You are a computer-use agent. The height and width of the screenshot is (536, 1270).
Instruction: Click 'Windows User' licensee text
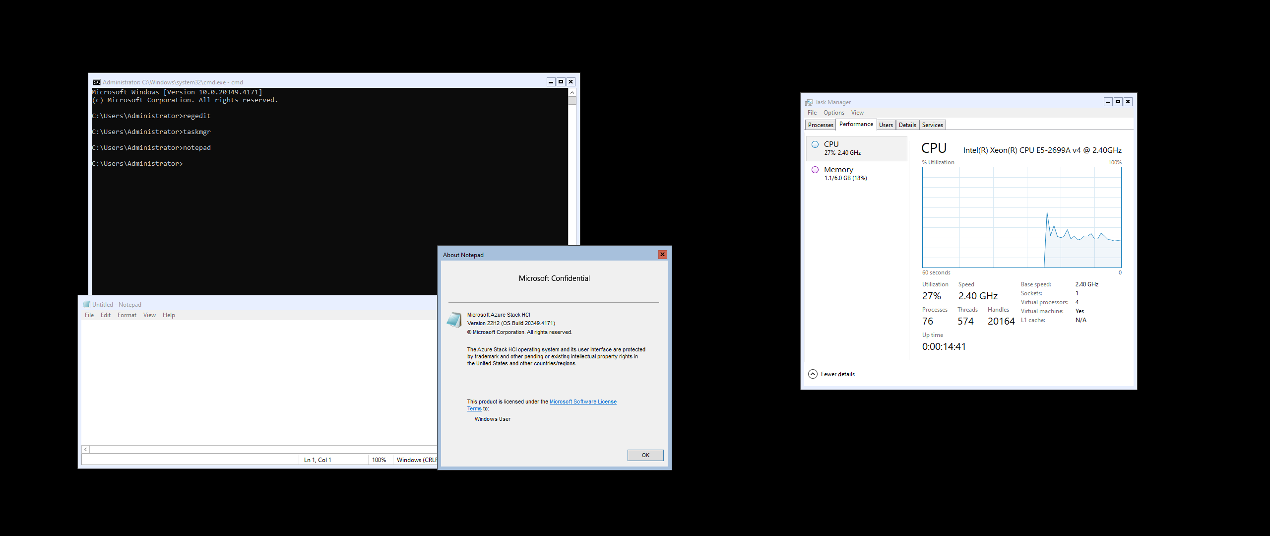492,419
